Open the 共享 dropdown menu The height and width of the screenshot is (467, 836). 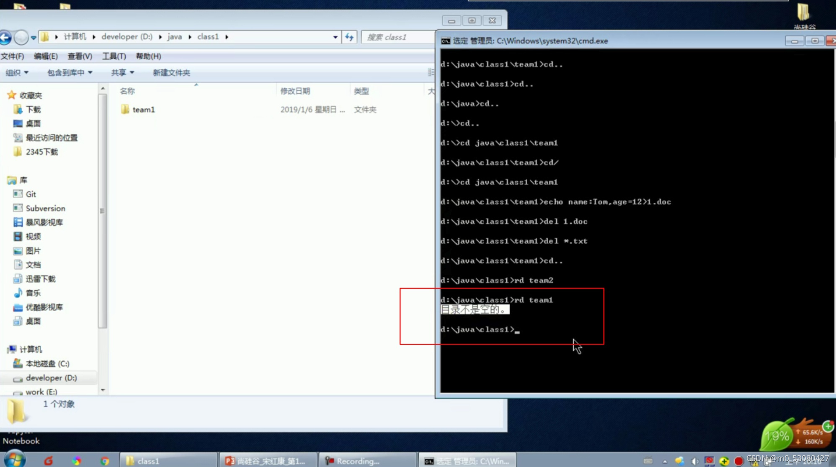[x=122, y=73]
